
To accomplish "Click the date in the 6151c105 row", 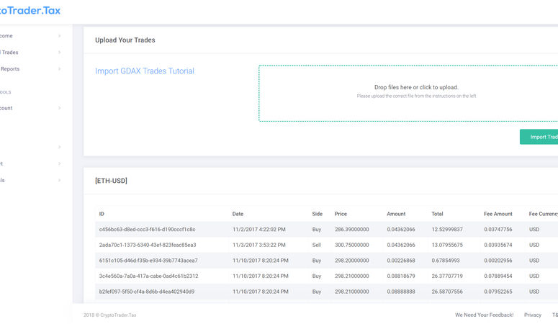I will [260, 261].
